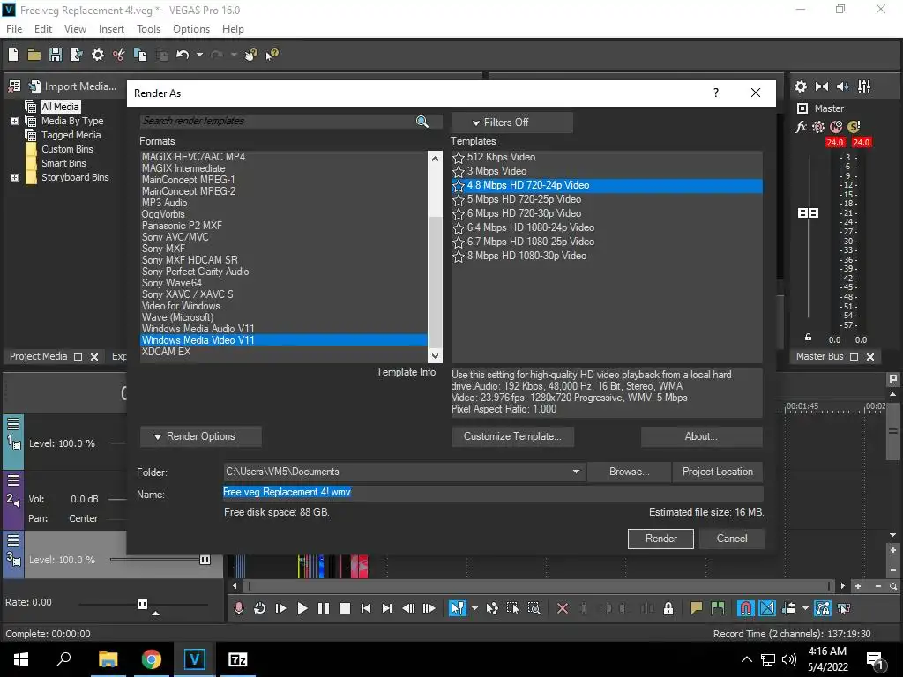Click the Render As toolbar icon
Viewport: 903px width, 677px height.
tap(76, 55)
